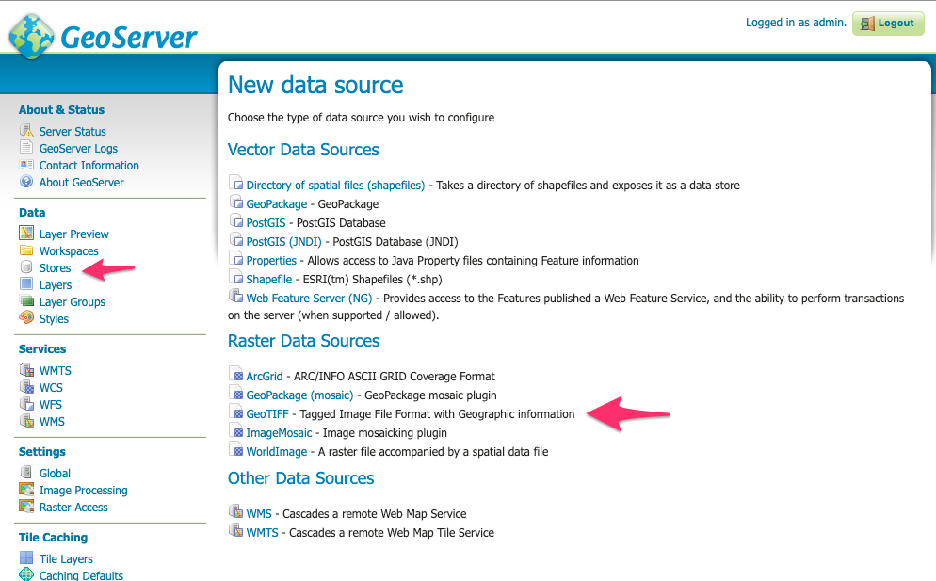
Task: Select the ImageMosaic raster source link
Action: pos(280,433)
